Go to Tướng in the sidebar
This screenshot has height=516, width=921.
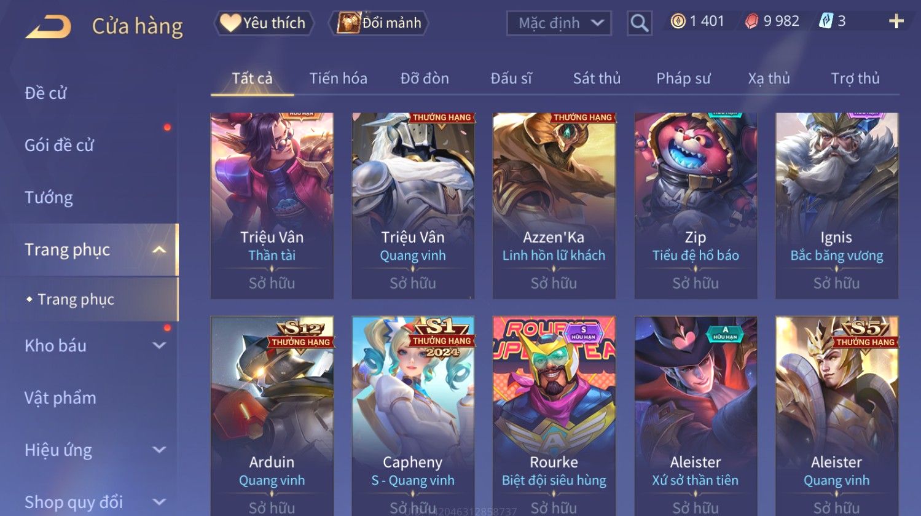[49, 198]
